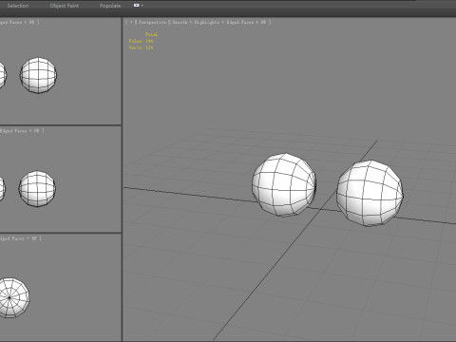Open the Populate ribbon tab
Screen dimensions: 456x342
click(110, 6)
